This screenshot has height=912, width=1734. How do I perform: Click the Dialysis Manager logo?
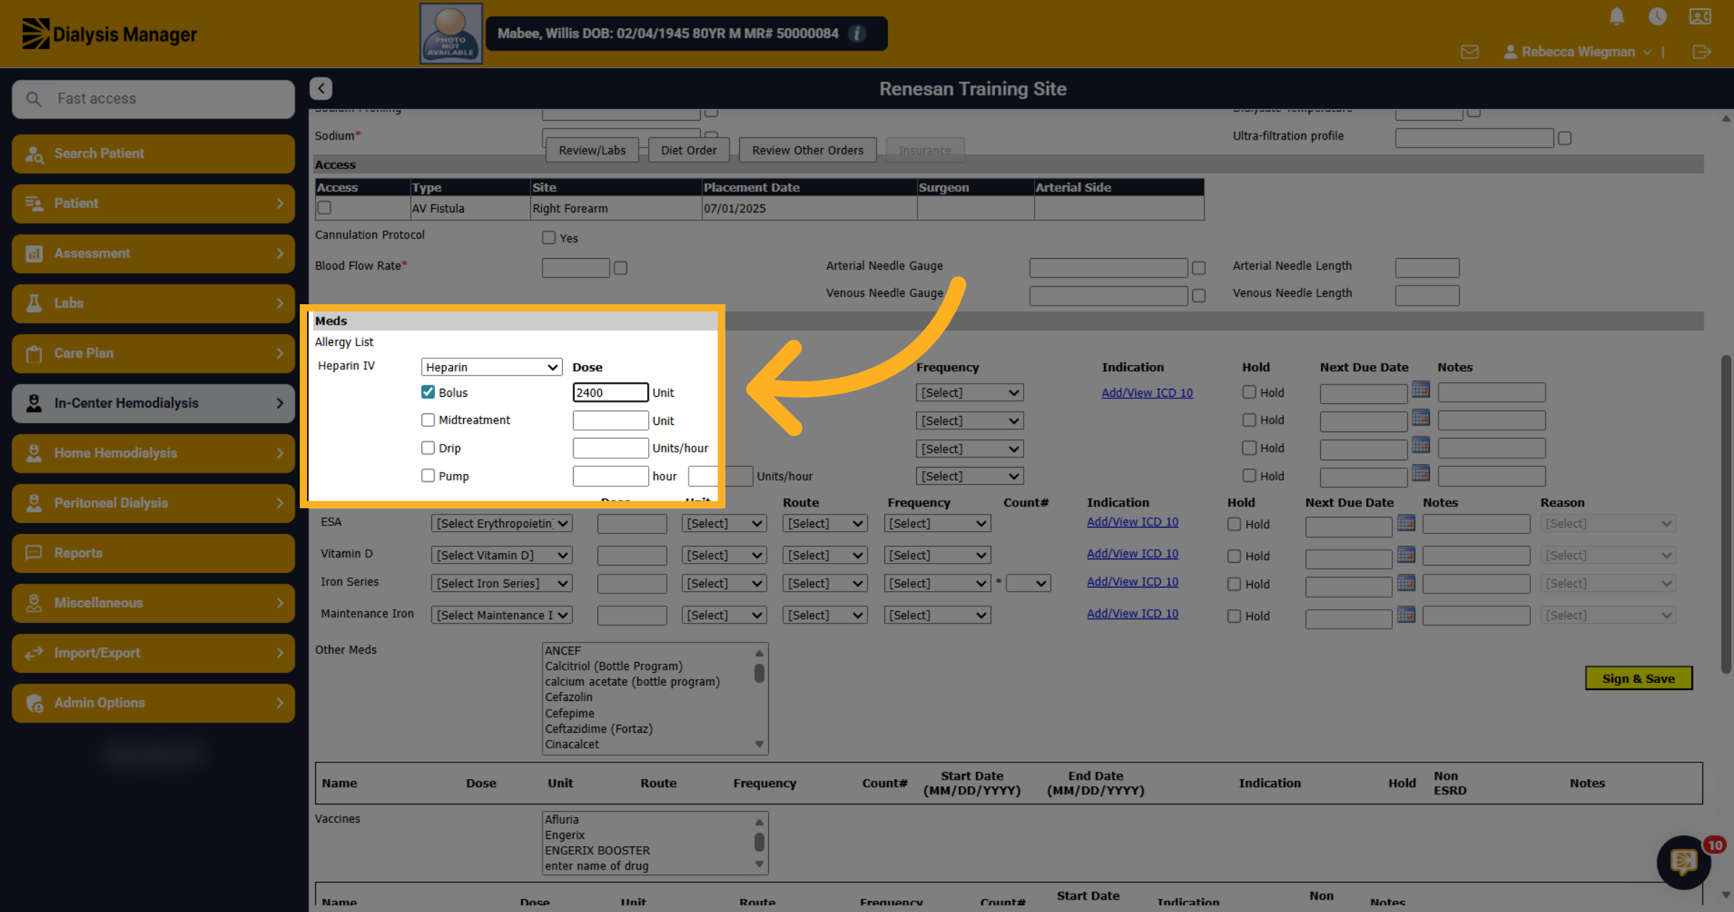coord(109,34)
